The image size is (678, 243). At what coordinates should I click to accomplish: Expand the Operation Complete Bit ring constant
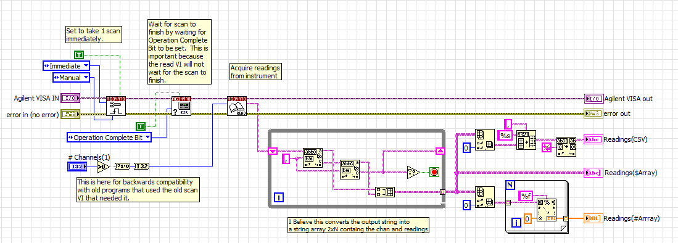click(x=110, y=138)
